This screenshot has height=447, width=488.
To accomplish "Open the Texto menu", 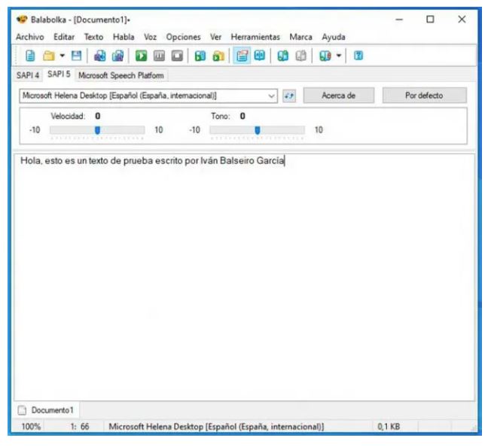I will click(x=93, y=37).
